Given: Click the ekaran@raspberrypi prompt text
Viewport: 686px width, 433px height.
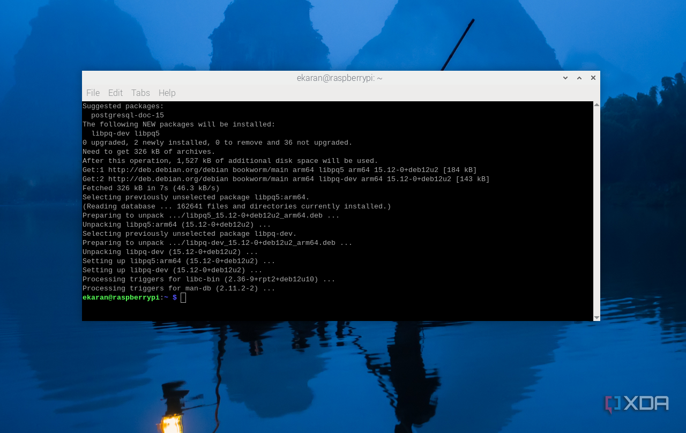Looking at the screenshot, I should [x=121, y=297].
